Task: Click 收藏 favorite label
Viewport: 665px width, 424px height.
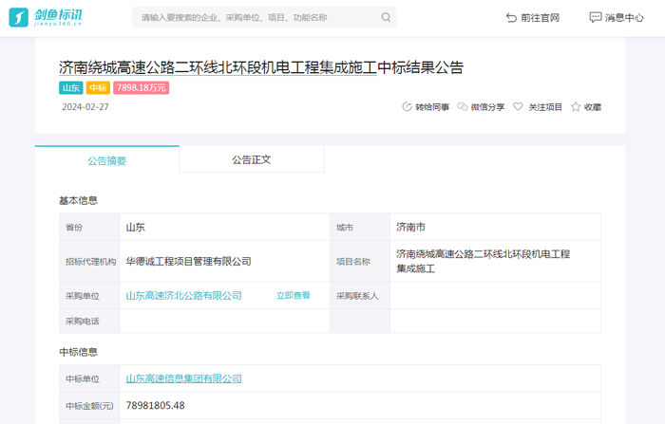Action: coord(593,107)
